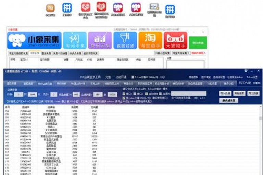Toggle the 免token代理 checkbox
This screenshot has width=263, height=175.
[124, 98]
